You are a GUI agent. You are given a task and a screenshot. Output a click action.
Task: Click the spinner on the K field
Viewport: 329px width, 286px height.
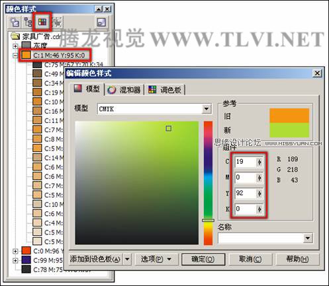tap(259, 209)
